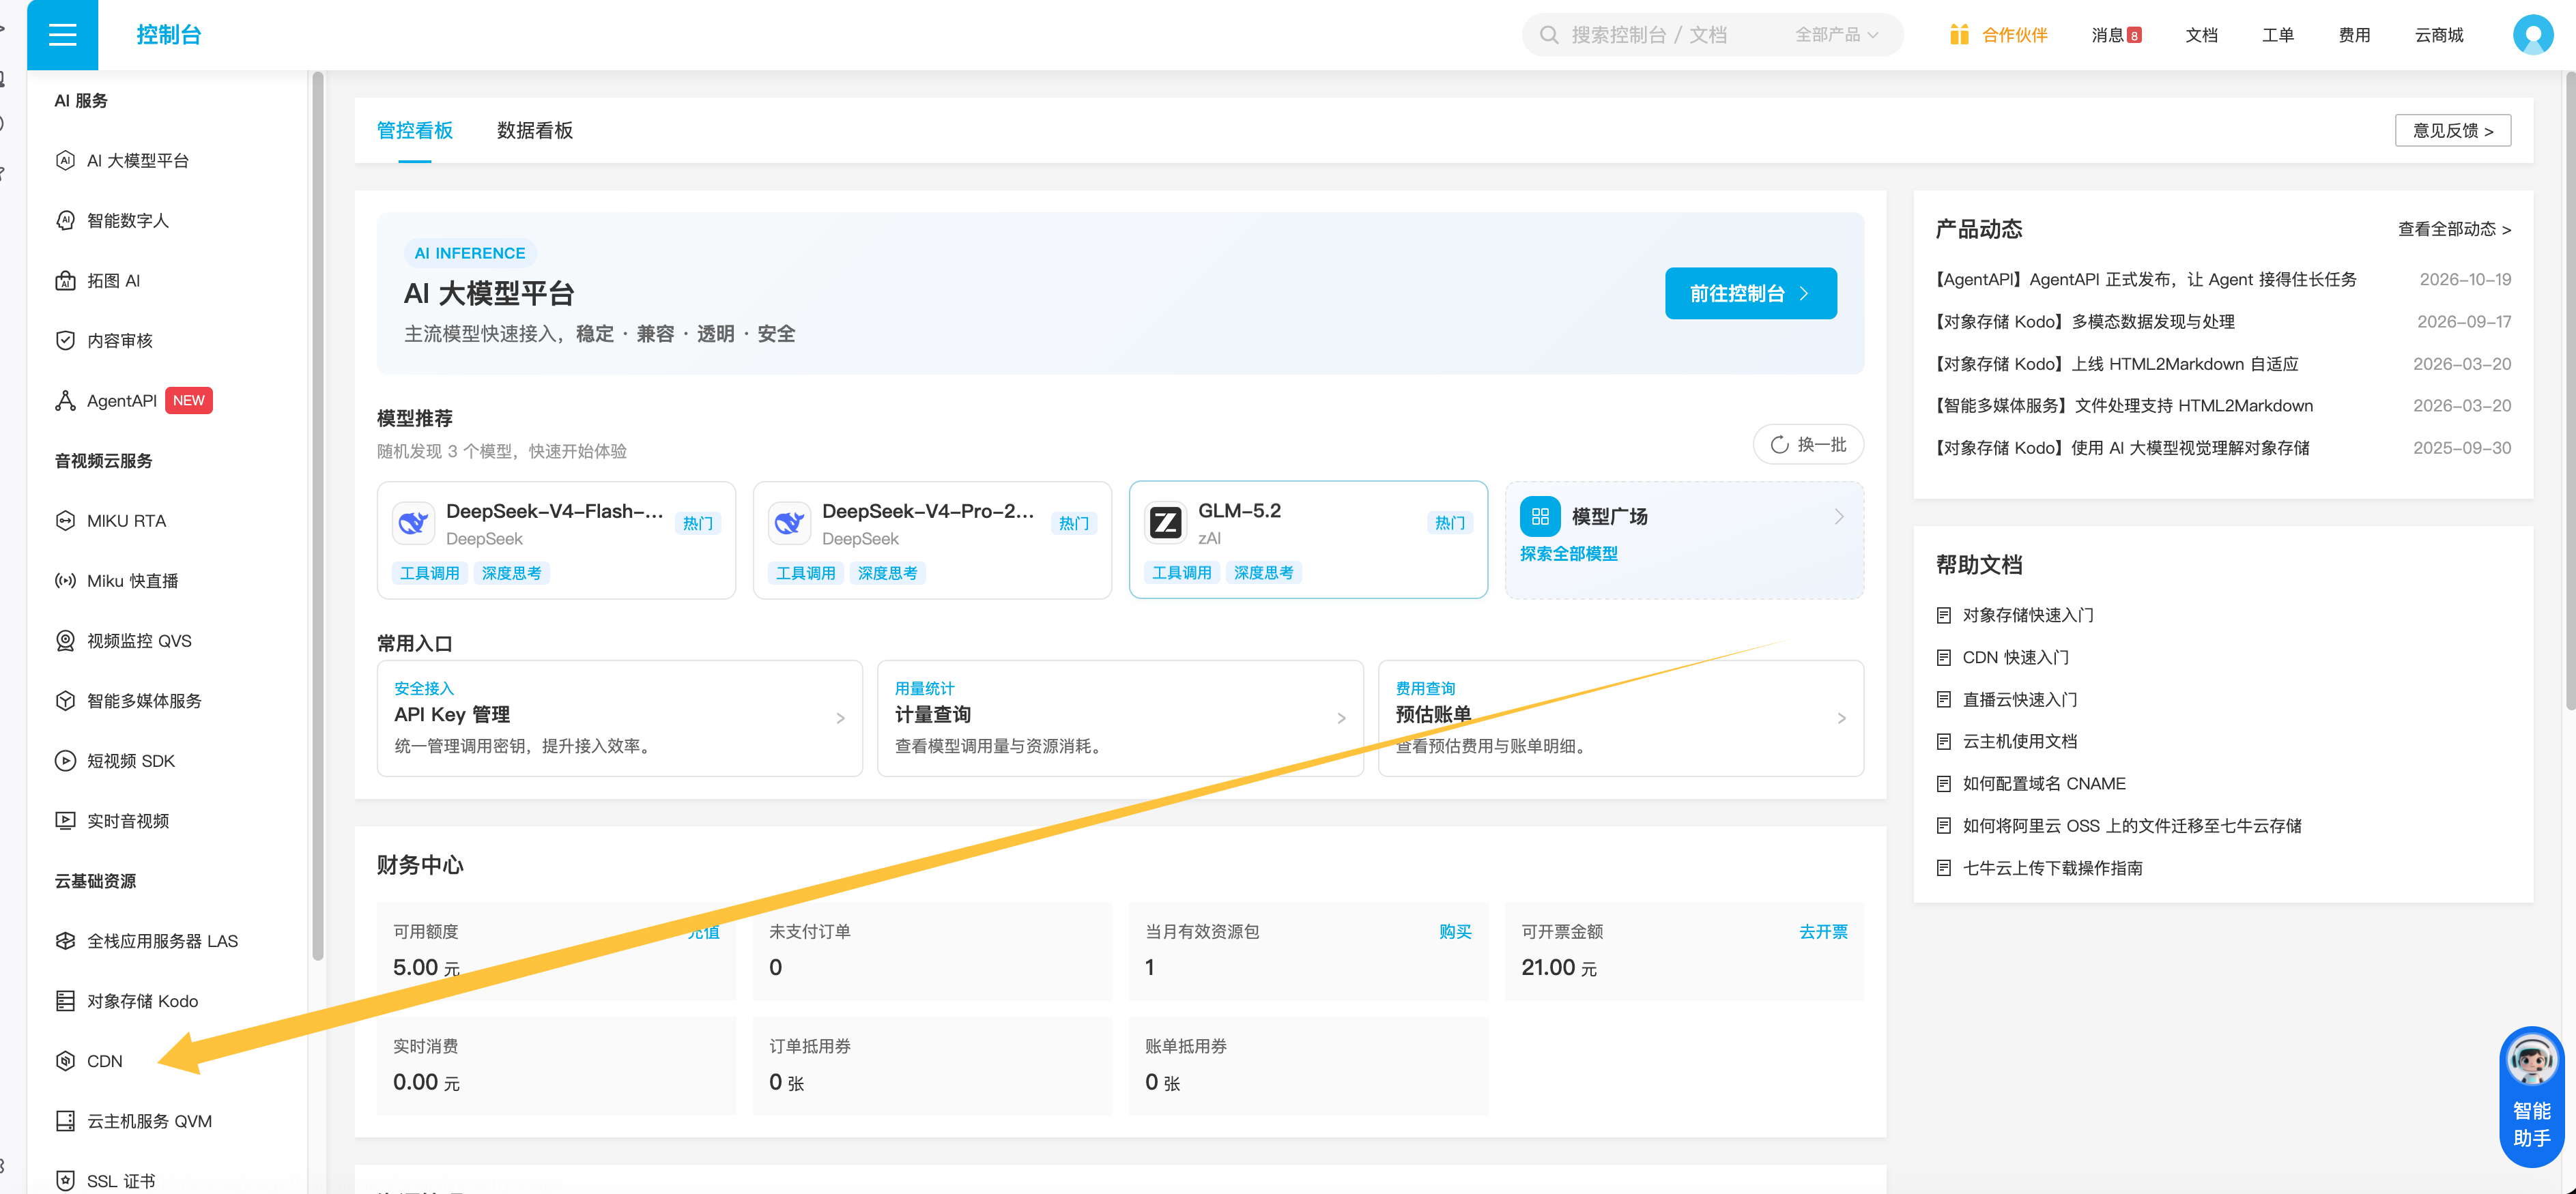
Task: Open the 计量查询 entry
Action: (1120, 718)
